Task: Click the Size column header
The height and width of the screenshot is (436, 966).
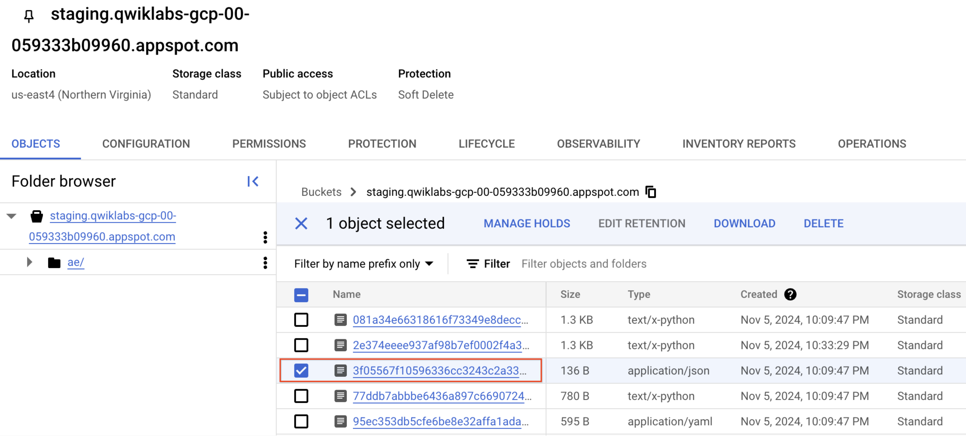Action: [x=570, y=295]
